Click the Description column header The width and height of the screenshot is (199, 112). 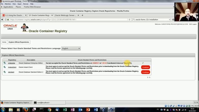[x=31, y=60]
